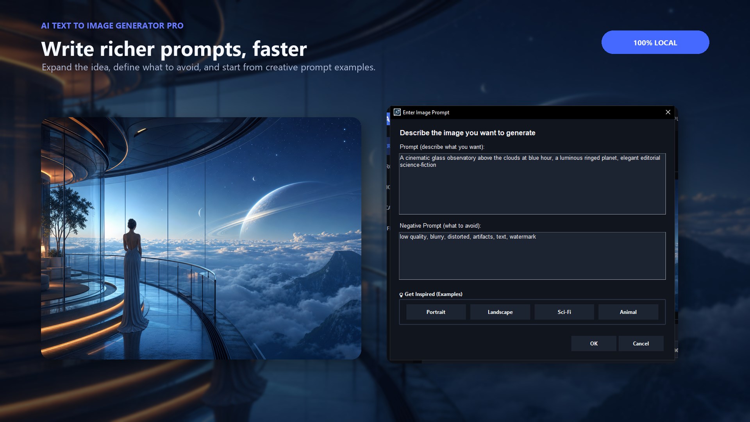Click inside the Negative Prompt text area
Image resolution: width=750 pixels, height=422 pixels.
532,256
